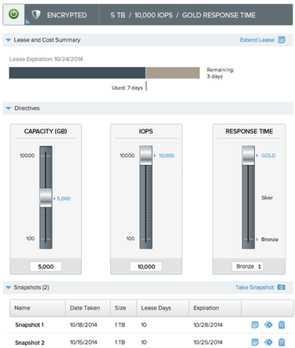The height and width of the screenshot is (348, 295).
Task: Click the 10/28/2014 expiration cell
Action: pyautogui.click(x=208, y=325)
